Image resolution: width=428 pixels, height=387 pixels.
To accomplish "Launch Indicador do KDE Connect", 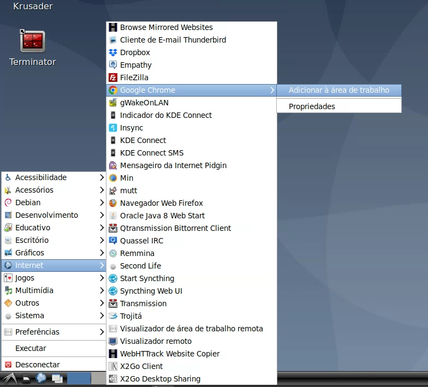I will click(192, 115).
